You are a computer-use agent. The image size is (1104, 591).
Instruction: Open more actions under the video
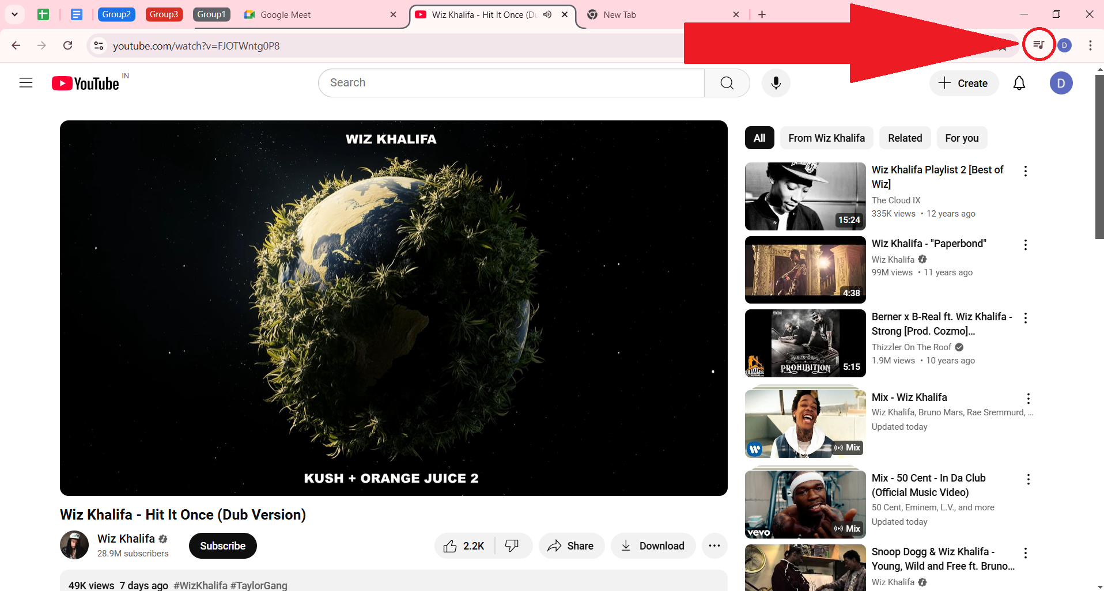click(714, 545)
